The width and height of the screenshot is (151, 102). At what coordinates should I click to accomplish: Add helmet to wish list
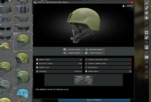(x=95, y=53)
